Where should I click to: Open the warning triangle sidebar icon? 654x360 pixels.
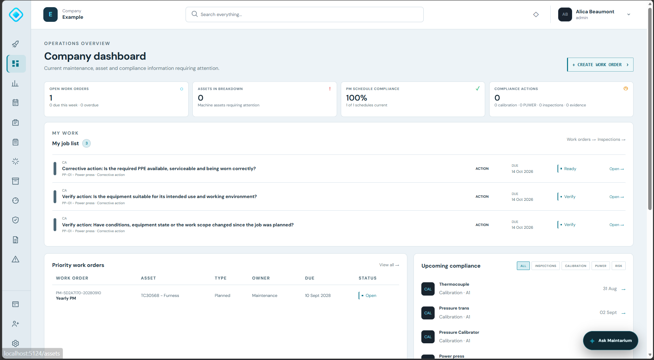[x=15, y=259]
